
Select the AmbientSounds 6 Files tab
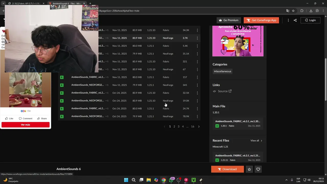(67, 3)
